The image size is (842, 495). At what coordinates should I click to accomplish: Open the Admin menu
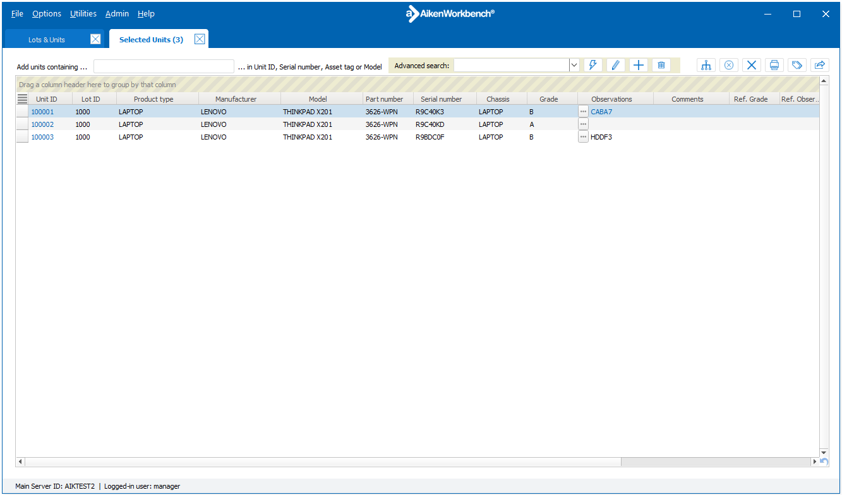117,14
